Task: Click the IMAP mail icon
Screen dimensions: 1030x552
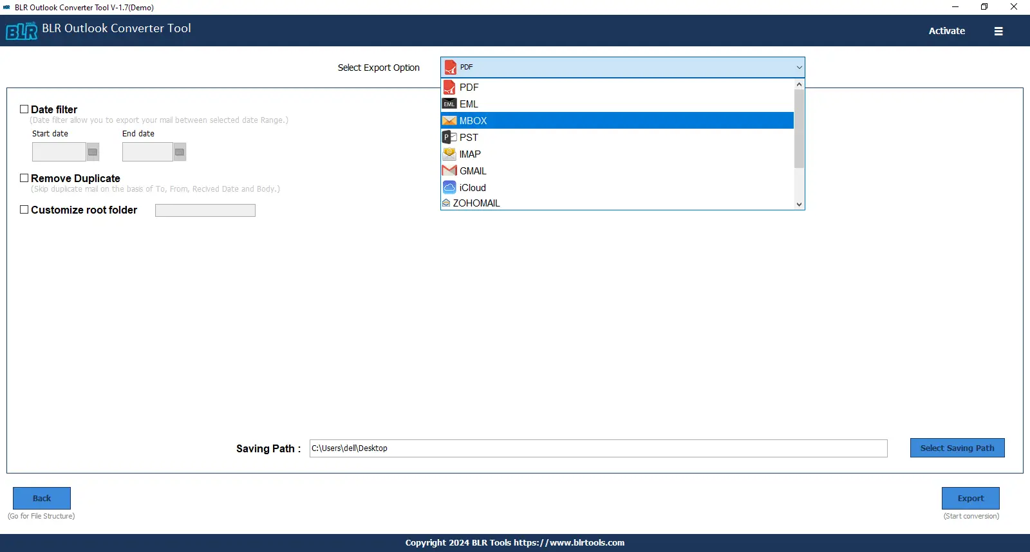Action: click(x=449, y=154)
